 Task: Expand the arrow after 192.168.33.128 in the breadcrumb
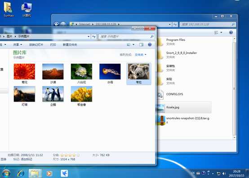point(119,24)
